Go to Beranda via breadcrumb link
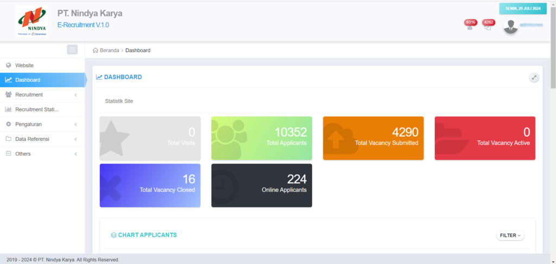The image size is (556, 264). click(x=109, y=50)
